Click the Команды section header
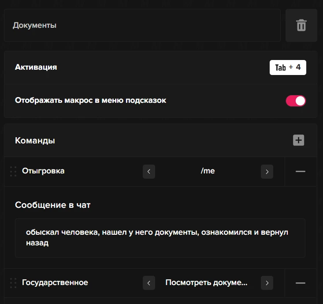The height and width of the screenshot is (304, 323). pyautogui.click(x=35, y=141)
